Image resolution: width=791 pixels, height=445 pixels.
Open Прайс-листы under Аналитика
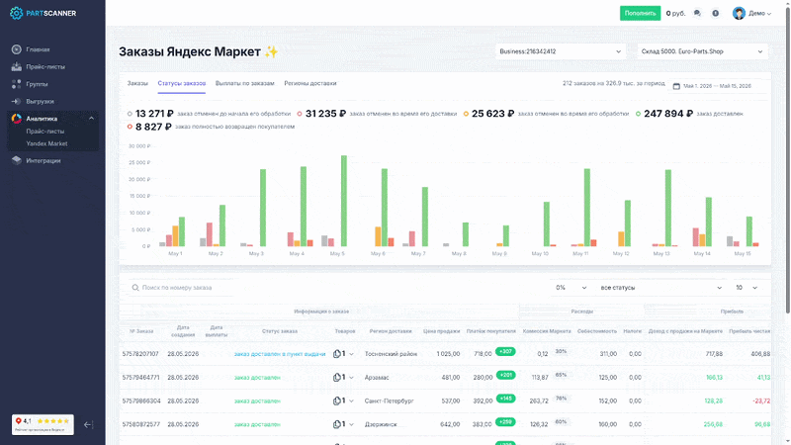click(x=45, y=132)
